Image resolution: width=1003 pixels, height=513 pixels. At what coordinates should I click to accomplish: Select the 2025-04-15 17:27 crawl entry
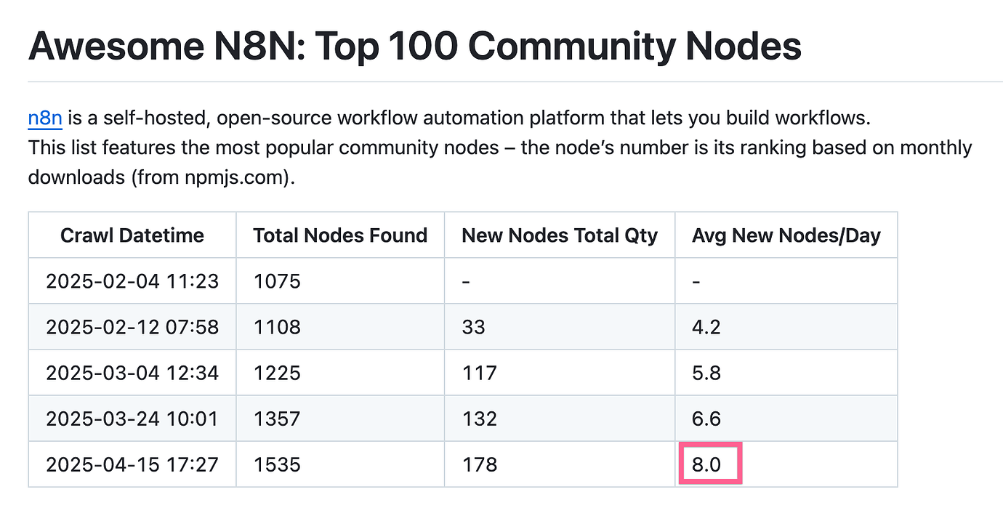click(132, 464)
